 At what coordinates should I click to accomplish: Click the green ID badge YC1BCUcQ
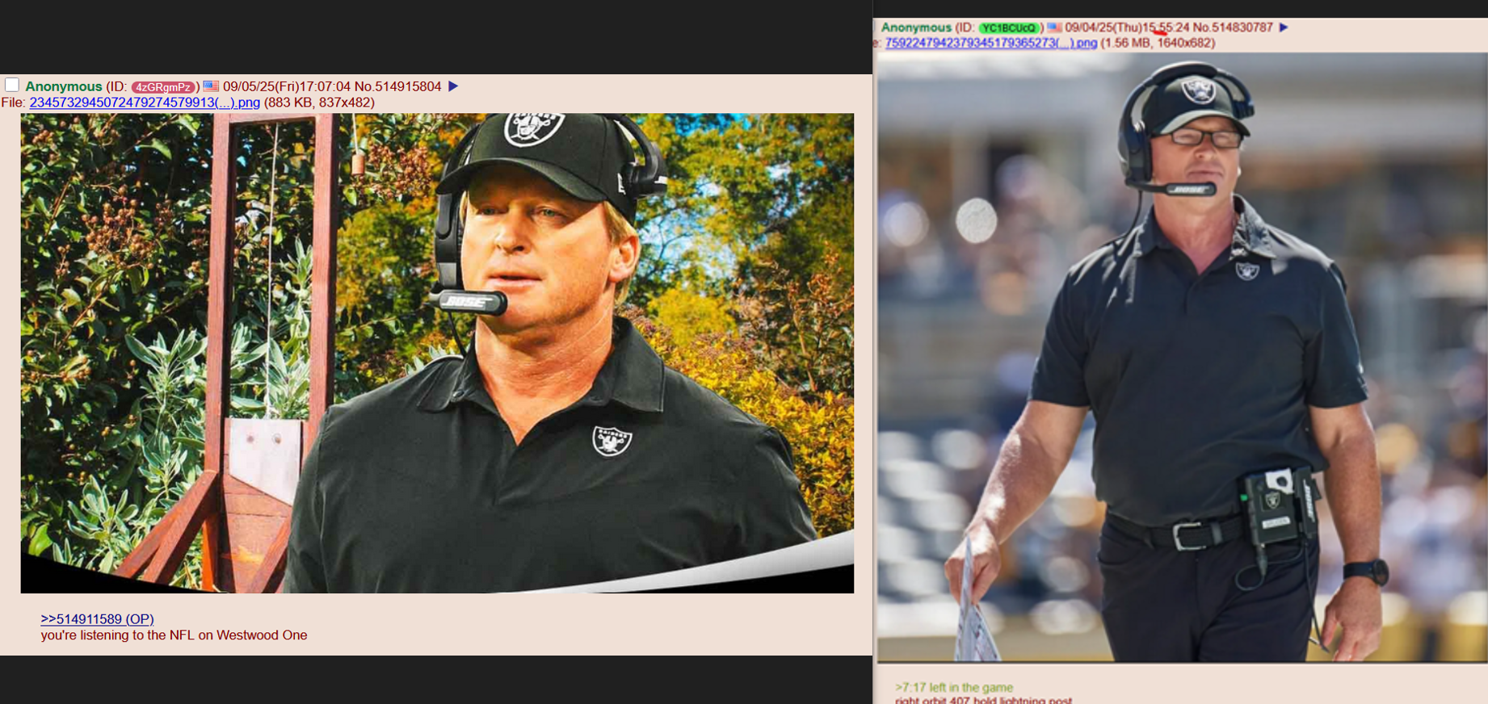pos(1008,28)
